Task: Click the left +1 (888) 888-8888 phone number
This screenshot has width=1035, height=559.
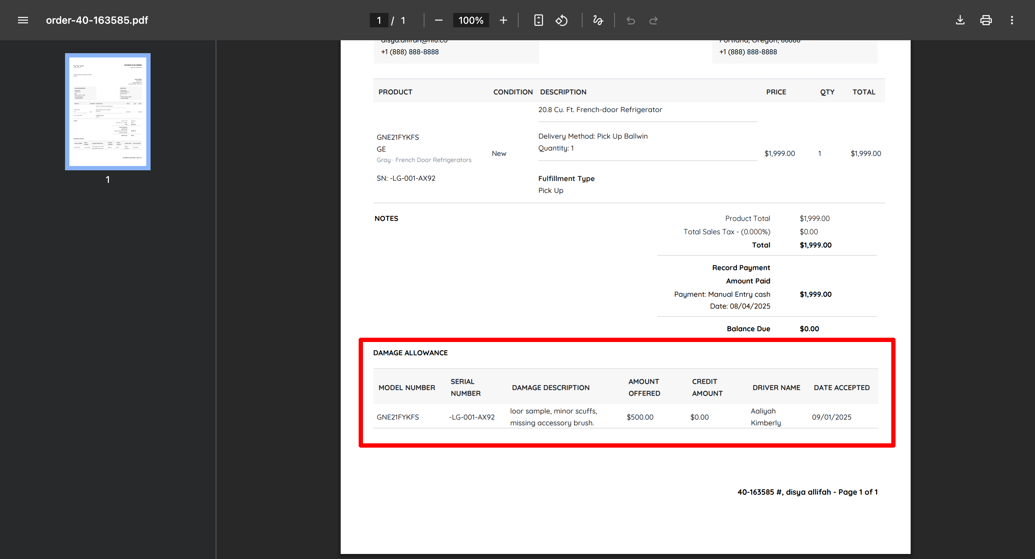Action: click(409, 52)
